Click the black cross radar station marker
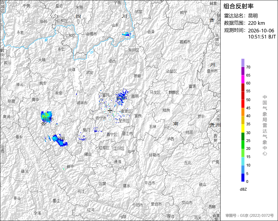The width and height of the screenshot is (278, 221). click(x=110, y=110)
